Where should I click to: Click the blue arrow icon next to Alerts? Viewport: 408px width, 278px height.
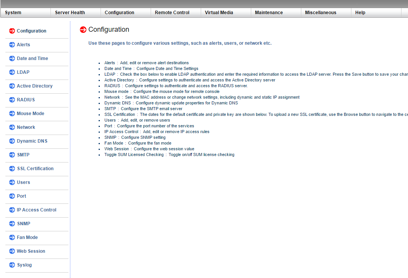click(12, 45)
